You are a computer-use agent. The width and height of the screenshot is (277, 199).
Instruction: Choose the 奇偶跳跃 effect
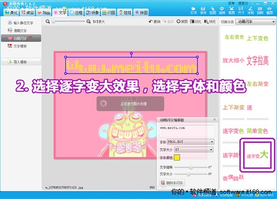point(233,177)
